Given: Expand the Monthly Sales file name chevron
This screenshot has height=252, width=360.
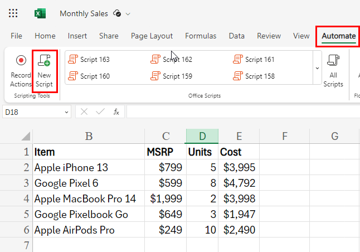Looking at the screenshot, I should (128, 14).
